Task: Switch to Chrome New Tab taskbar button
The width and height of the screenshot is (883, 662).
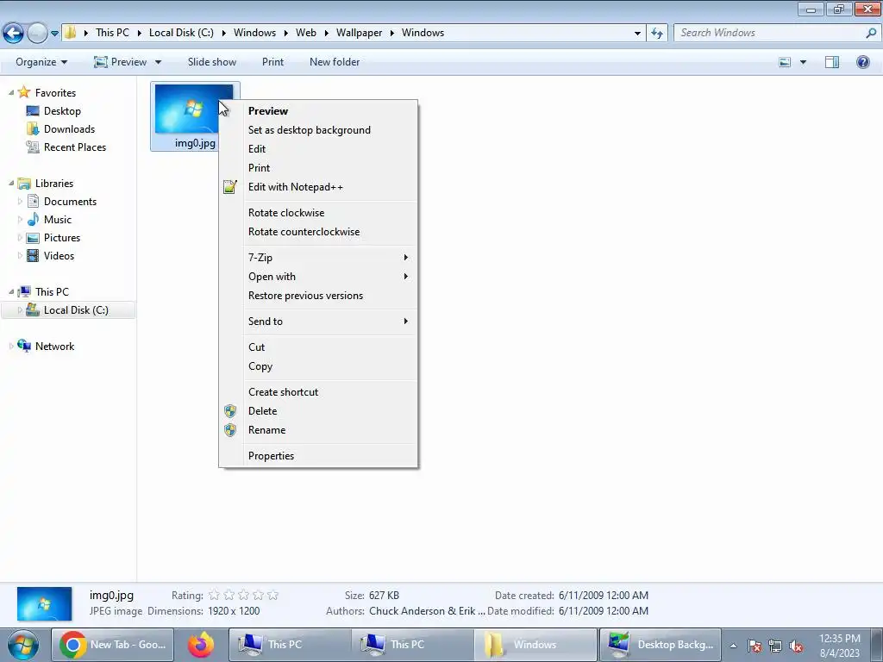Action: tap(113, 645)
